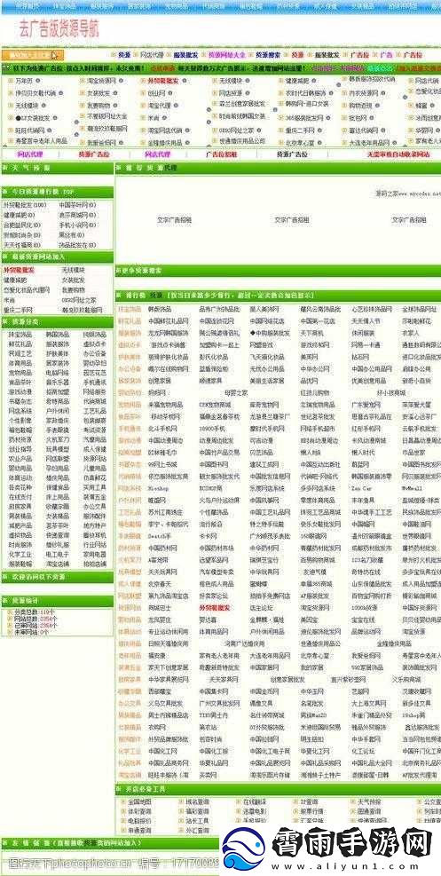The image size is (441, 876).
Task: Open the 网络手机超市 link
Action: (x=318, y=429)
